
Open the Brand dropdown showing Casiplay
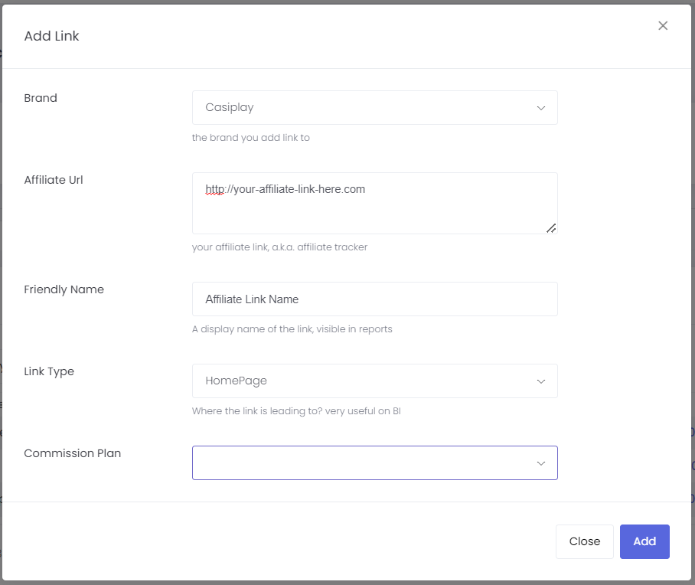pos(374,108)
